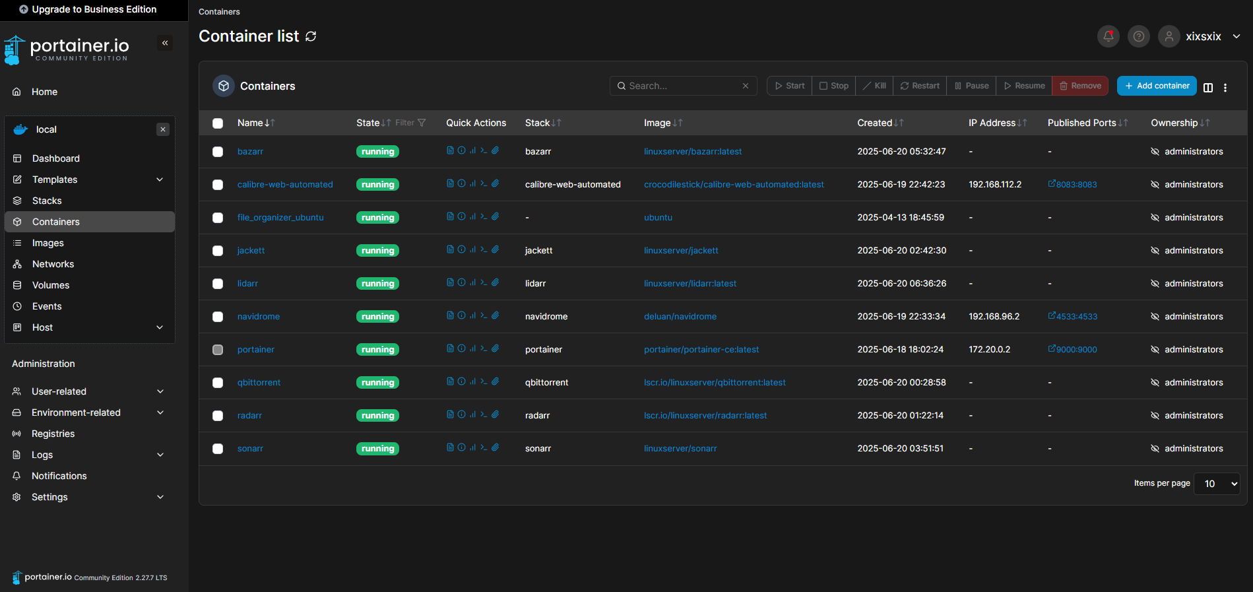Click the Remove button
Viewport: 1253px width, 592px height.
(x=1080, y=86)
